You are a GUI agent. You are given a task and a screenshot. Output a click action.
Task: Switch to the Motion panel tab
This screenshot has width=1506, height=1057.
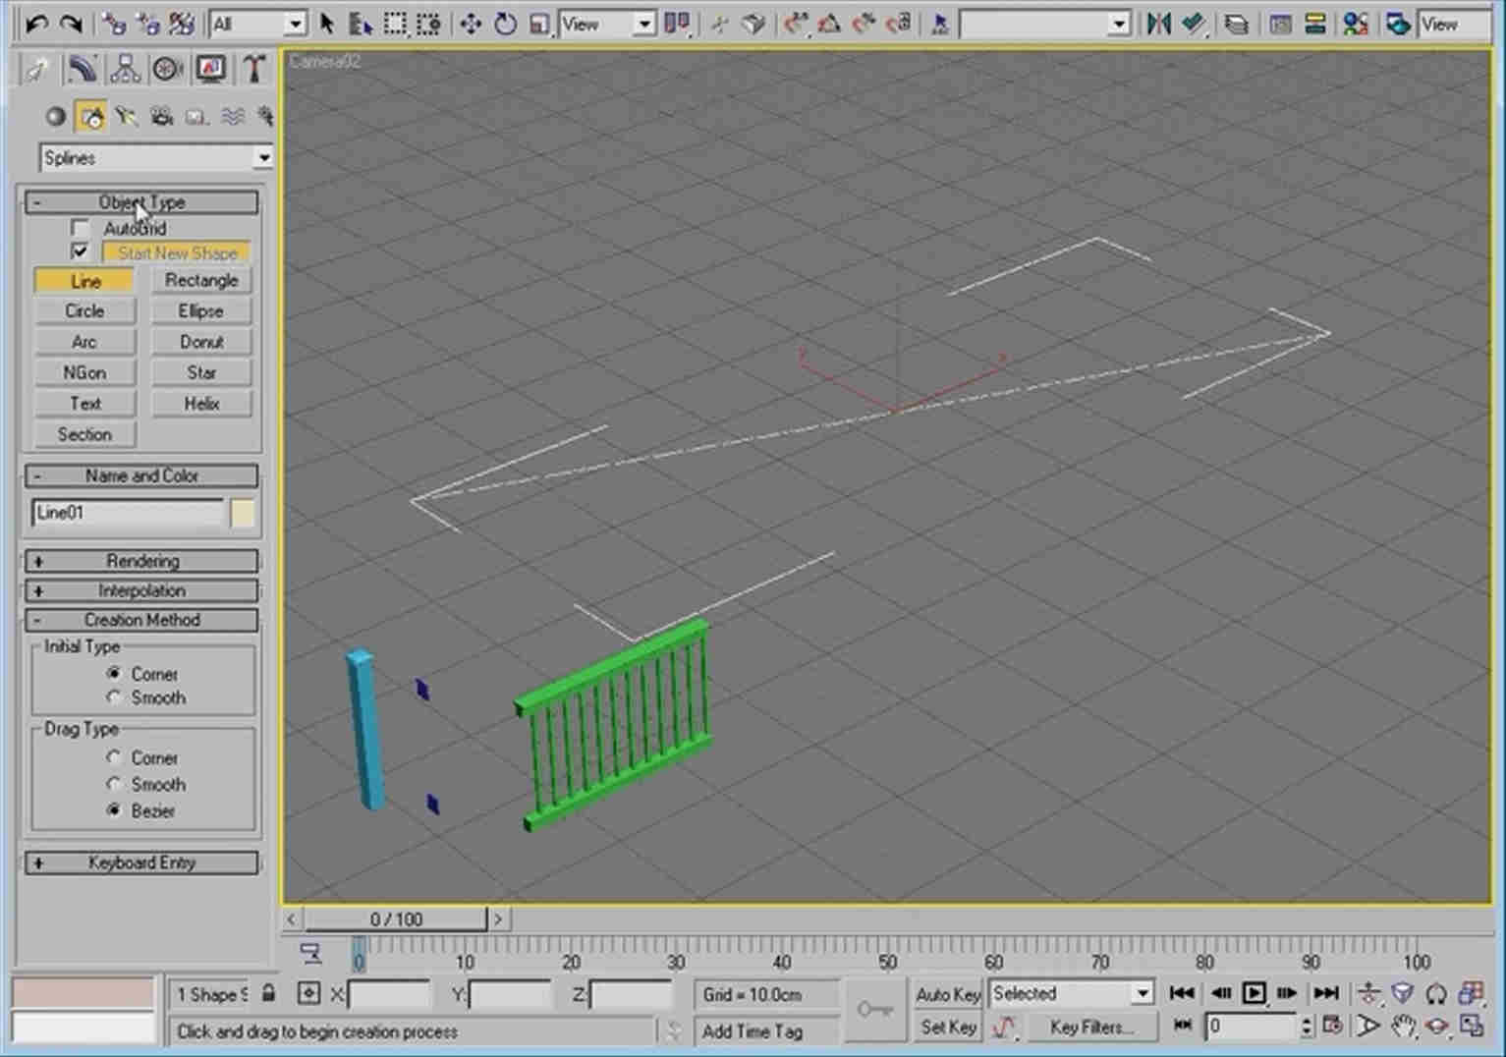(168, 69)
